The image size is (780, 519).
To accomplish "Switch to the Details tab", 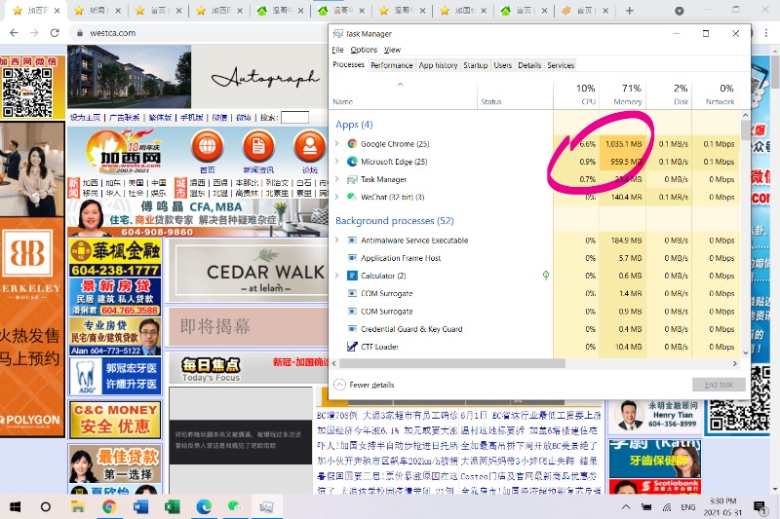I will [x=529, y=65].
